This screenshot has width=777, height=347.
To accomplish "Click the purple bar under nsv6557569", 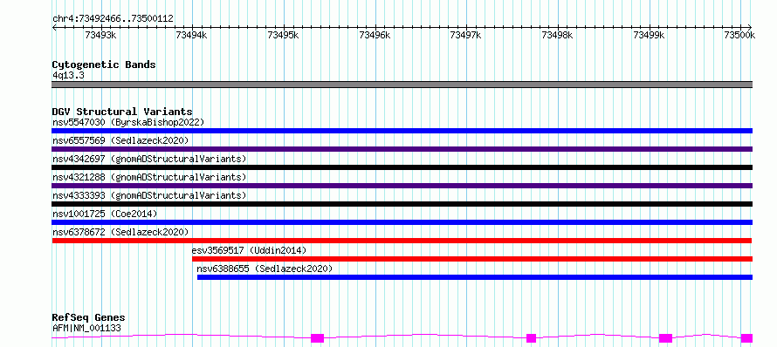I will [x=402, y=149].
